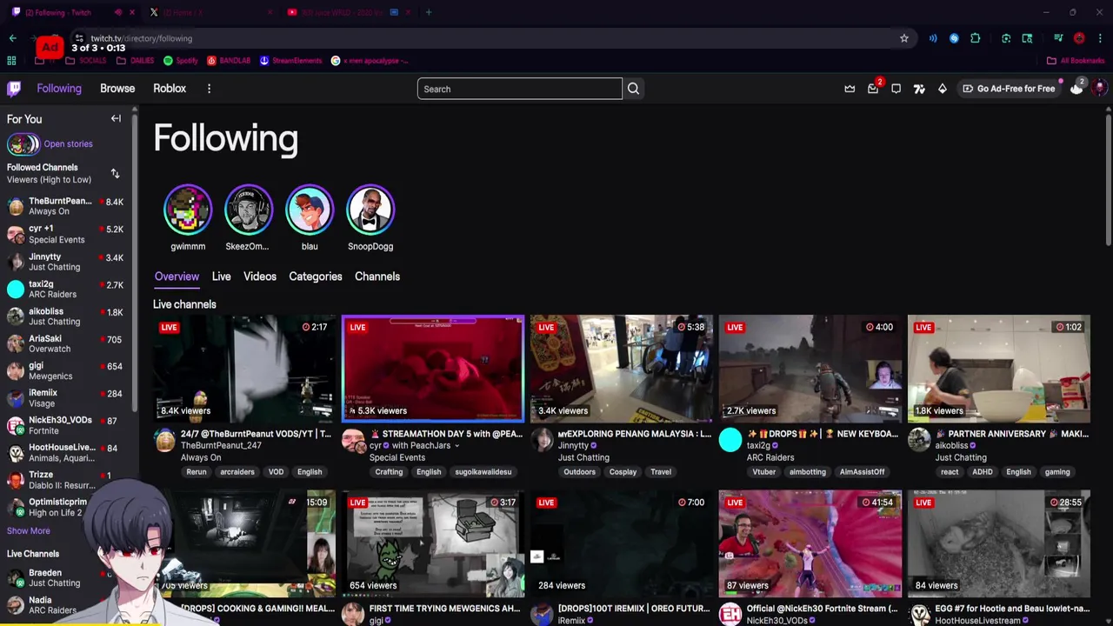Switch to Overview tab

[177, 276]
